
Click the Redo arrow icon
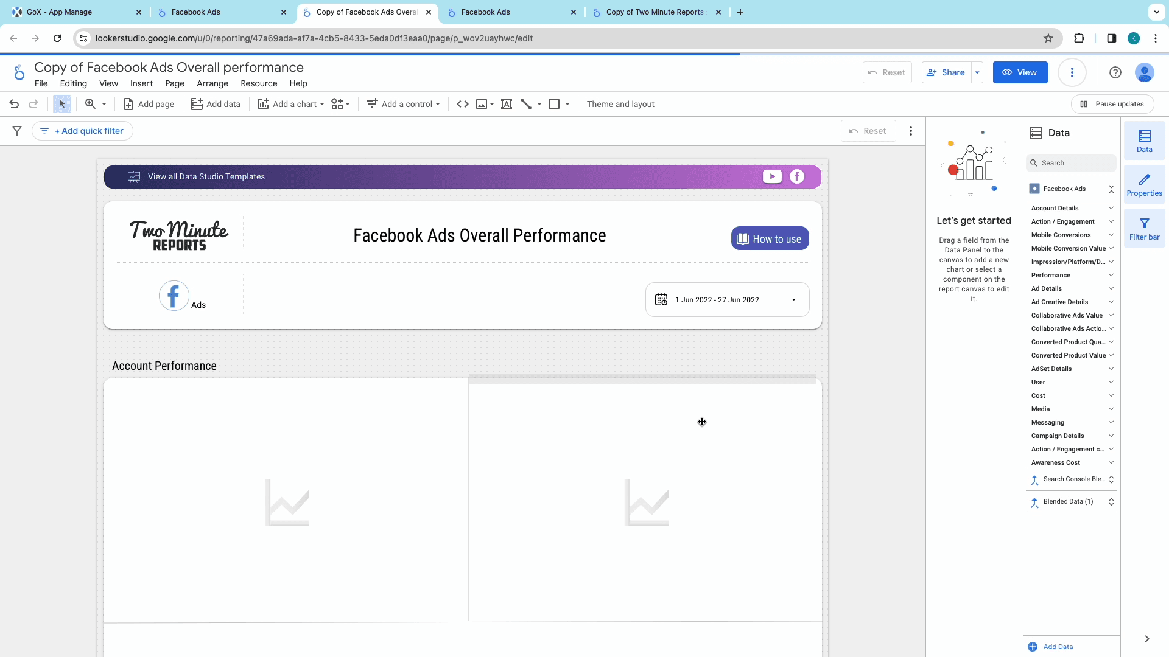33,104
